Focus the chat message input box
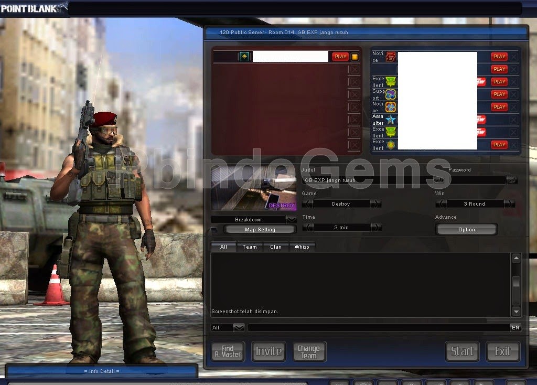The image size is (537, 385). [x=379, y=328]
